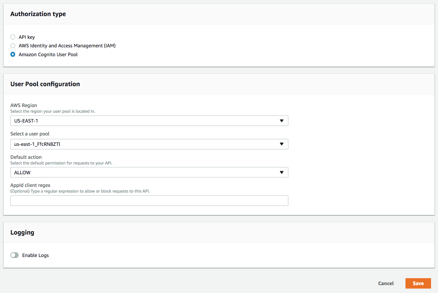Open the Default action ALLOW dropdown
Viewport: 438px width, 293px height.
tap(149, 172)
